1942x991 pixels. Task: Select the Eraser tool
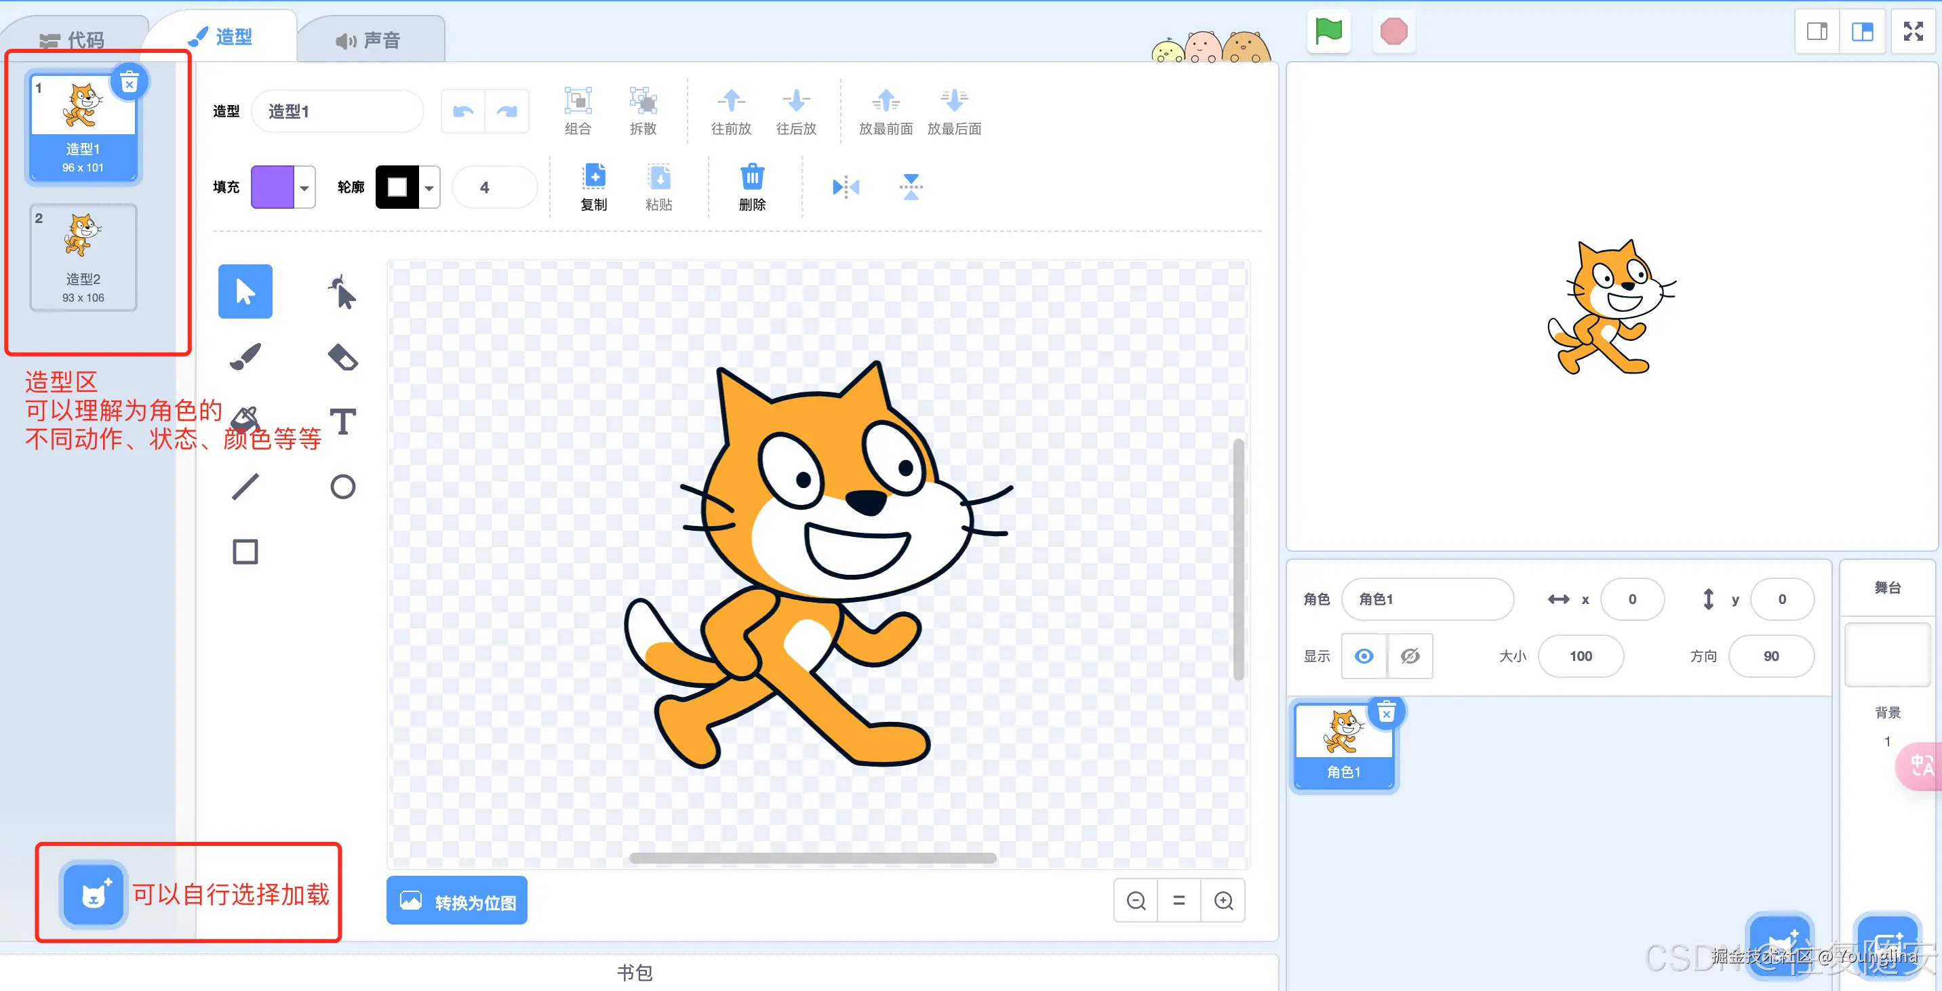click(343, 357)
